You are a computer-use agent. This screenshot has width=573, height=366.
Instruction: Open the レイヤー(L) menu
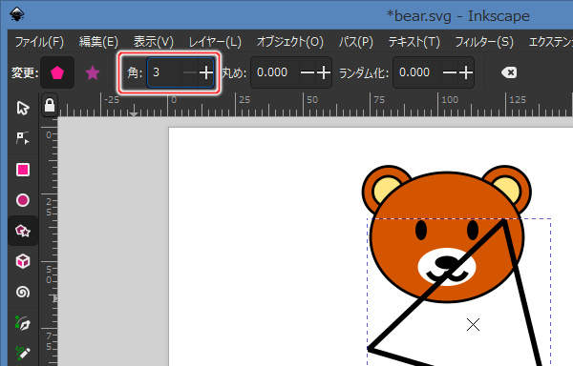point(215,42)
